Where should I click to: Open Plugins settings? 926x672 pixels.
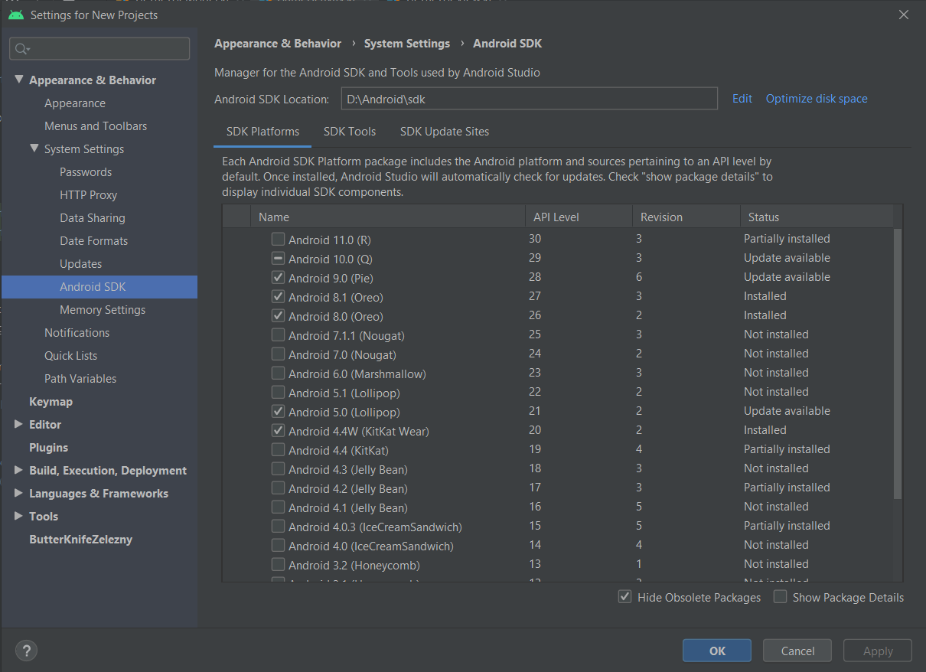(x=48, y=448)
